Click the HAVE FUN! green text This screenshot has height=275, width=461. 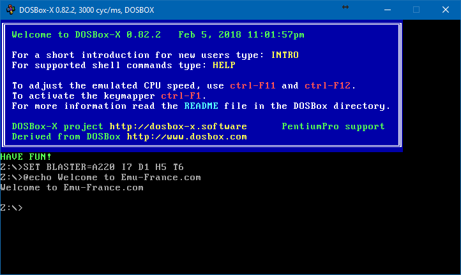26,157
